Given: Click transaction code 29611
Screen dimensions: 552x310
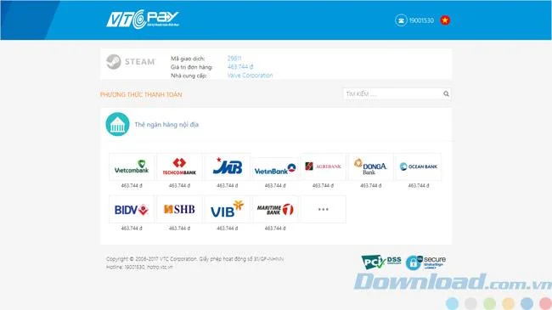Looking at the screenshot, I should click(x=234, y=59).
